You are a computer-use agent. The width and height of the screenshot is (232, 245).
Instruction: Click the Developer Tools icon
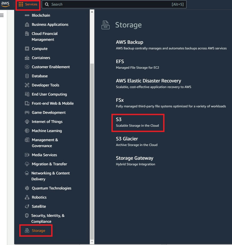pyautogui.click(x=27, y=85)
